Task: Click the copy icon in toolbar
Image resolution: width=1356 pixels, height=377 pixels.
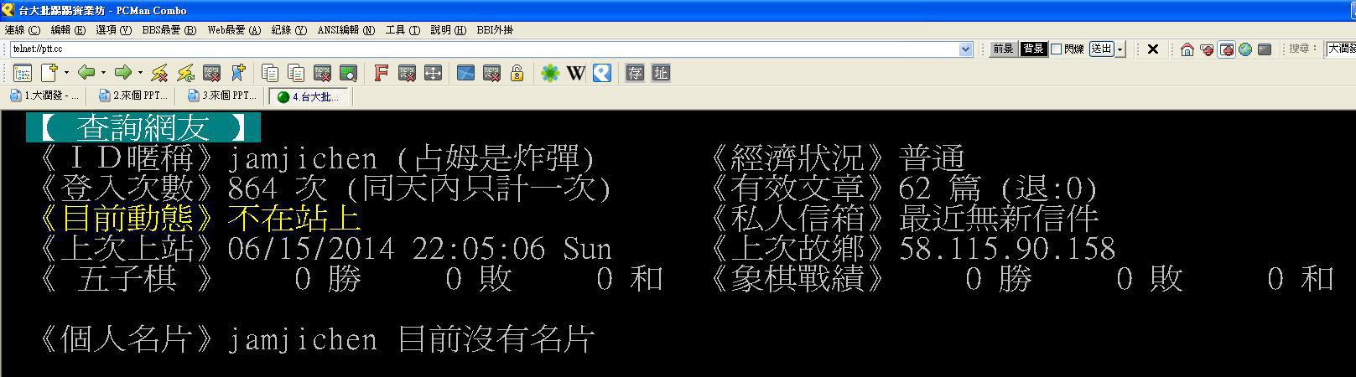Action: pos(270,73)
